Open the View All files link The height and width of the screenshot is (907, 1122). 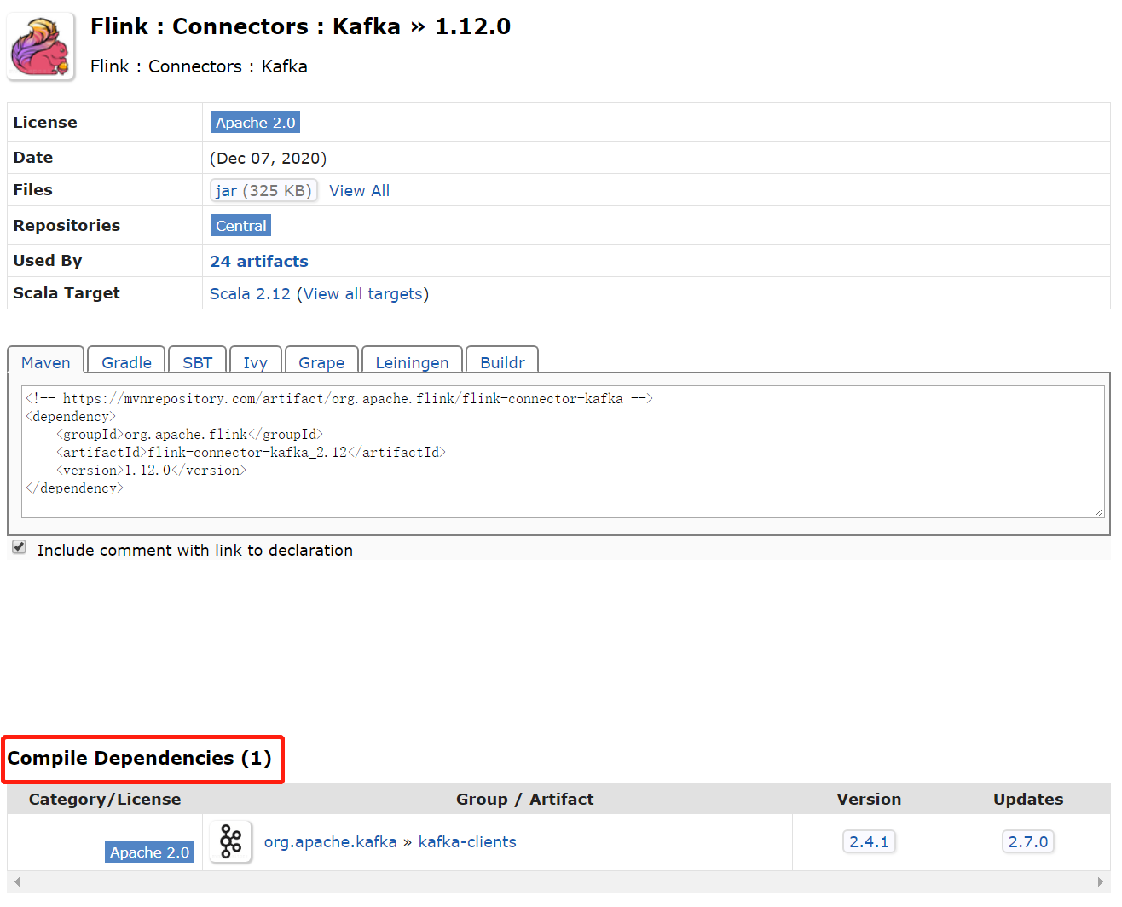(359, 191)
